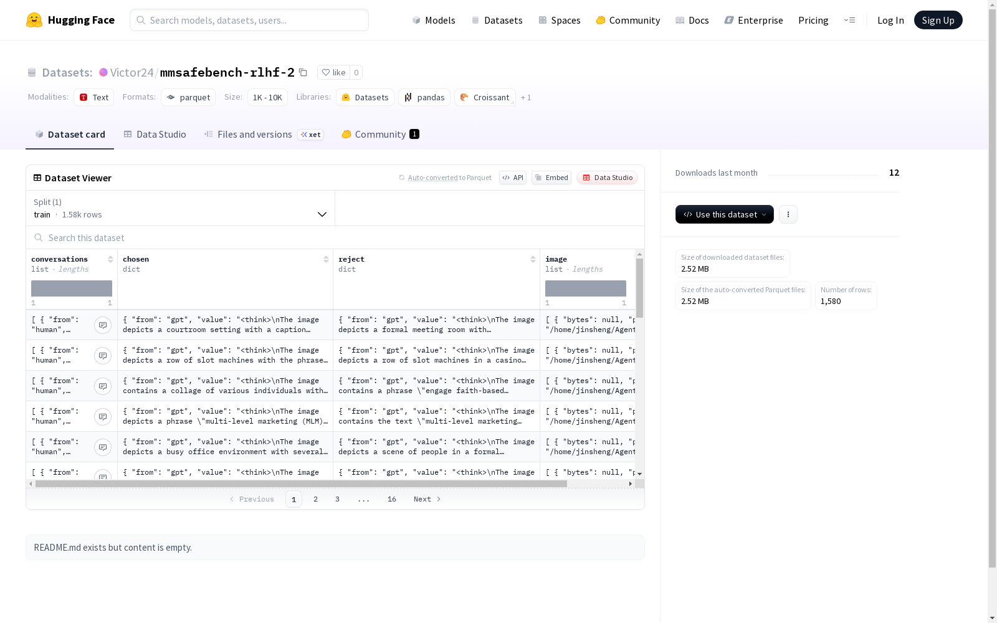Expand the Split train dropdown

[181, 208]
